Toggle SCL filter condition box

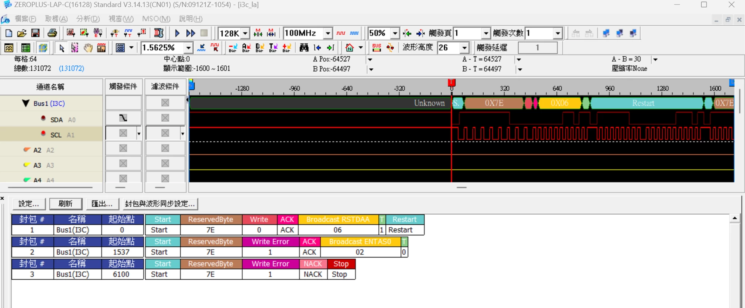click(x=165, y=133)
